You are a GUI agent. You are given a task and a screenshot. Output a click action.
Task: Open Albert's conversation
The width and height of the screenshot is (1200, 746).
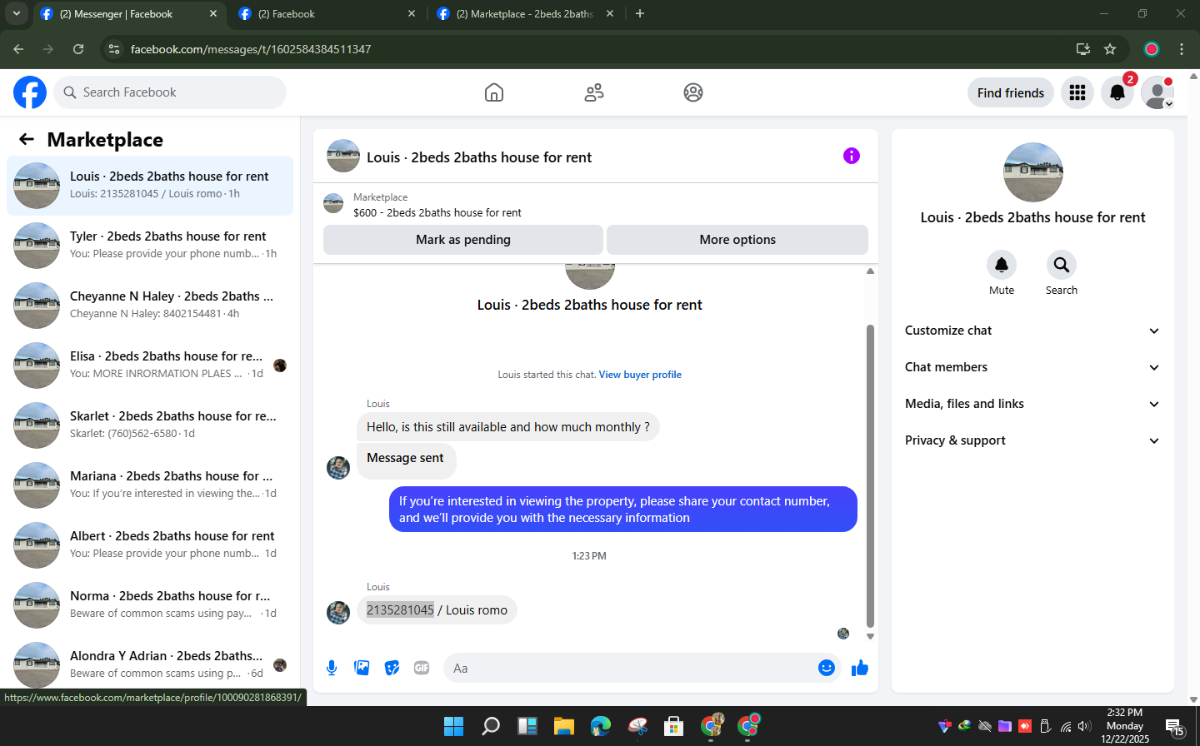[x=150, y=545]
